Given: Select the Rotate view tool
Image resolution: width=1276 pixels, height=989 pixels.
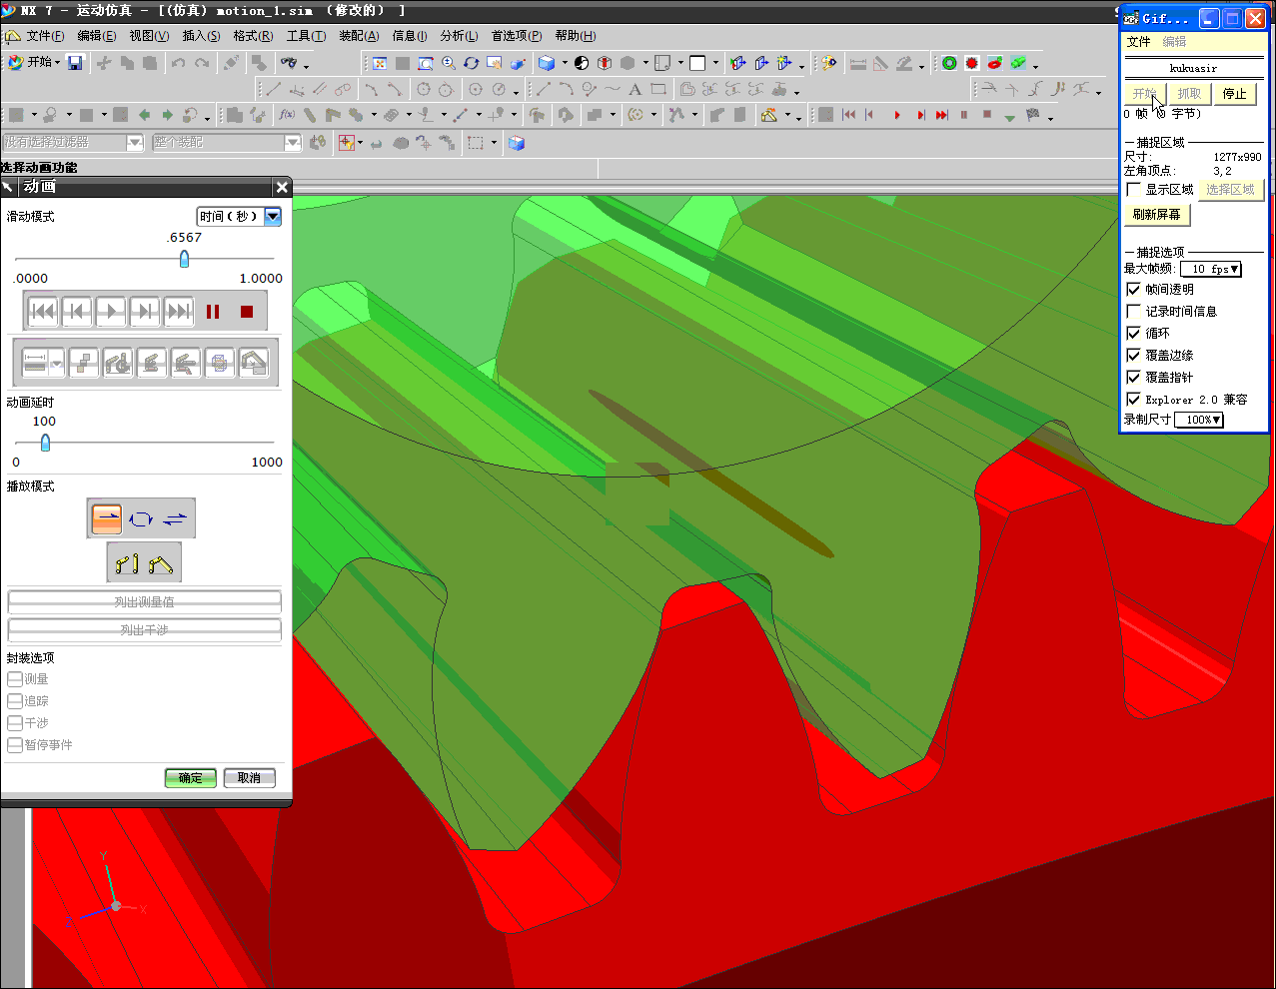Looking at the screenshot, I should tap(472, 63).
